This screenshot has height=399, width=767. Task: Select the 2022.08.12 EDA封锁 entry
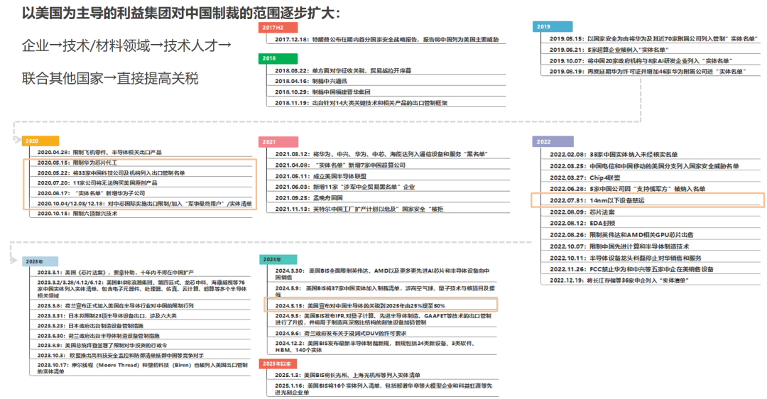tap(582, 223)
